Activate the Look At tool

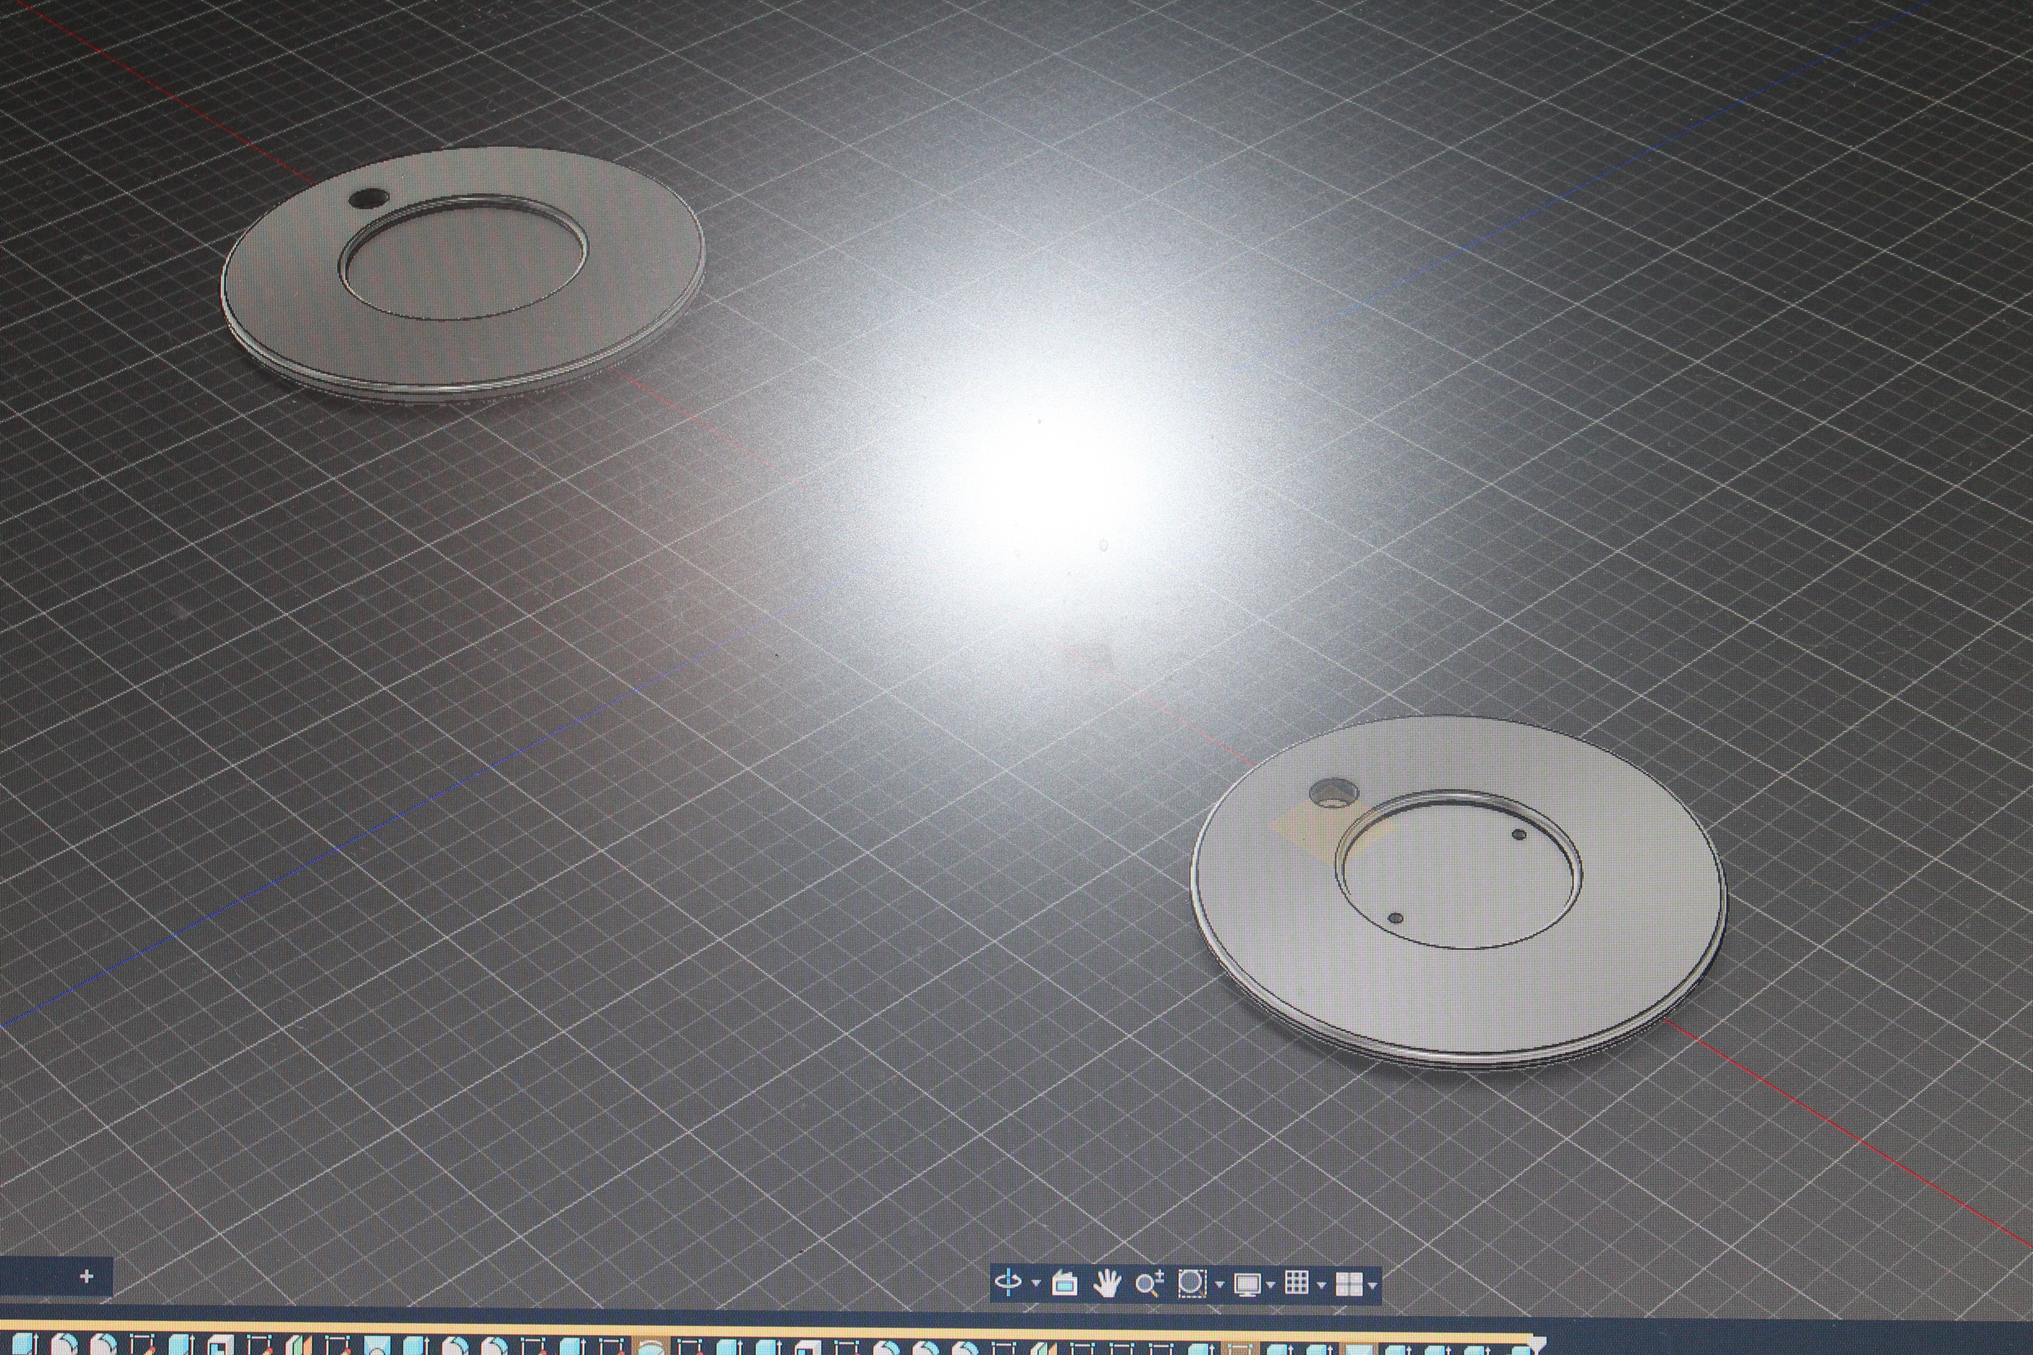point(1064,1283)
